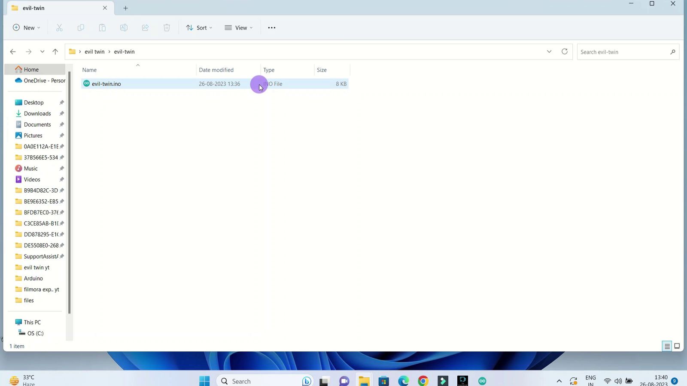Sort files by Date modified column
Screen dimensions: 687x386
(216, 70)
